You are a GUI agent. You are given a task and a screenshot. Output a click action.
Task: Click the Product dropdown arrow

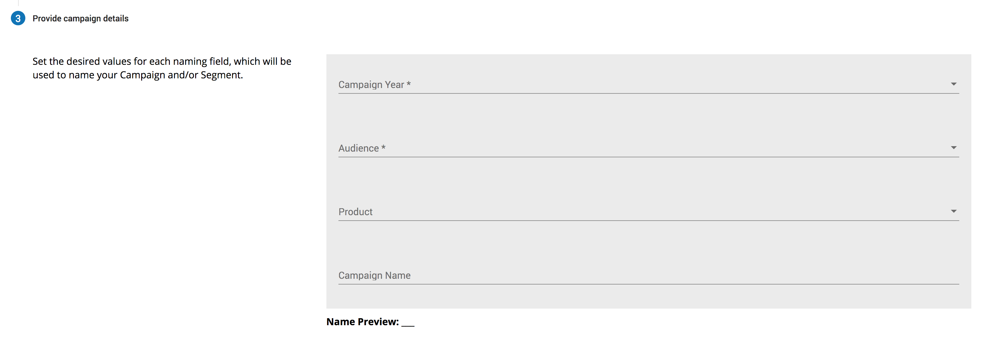954,211
